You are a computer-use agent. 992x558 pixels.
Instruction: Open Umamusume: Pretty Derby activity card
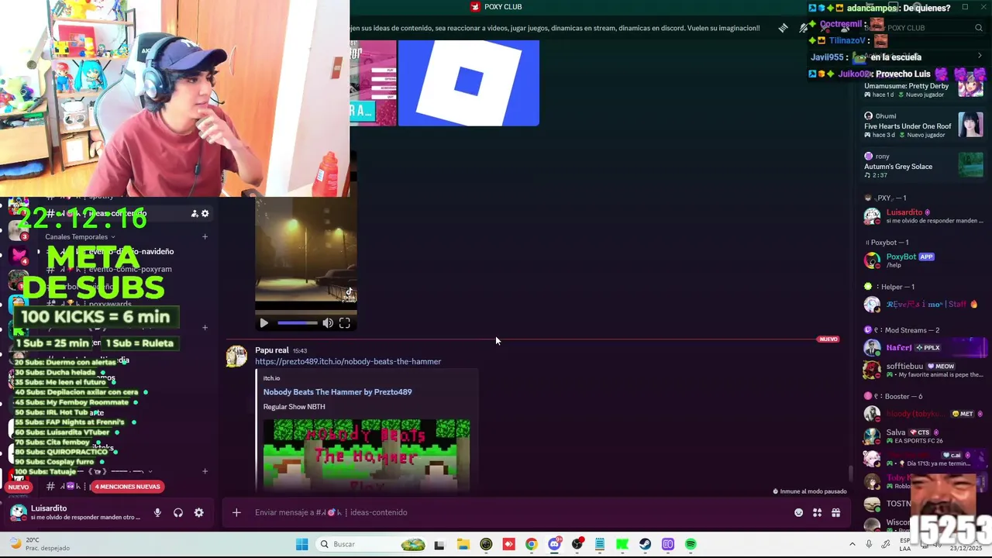[923, 86]
